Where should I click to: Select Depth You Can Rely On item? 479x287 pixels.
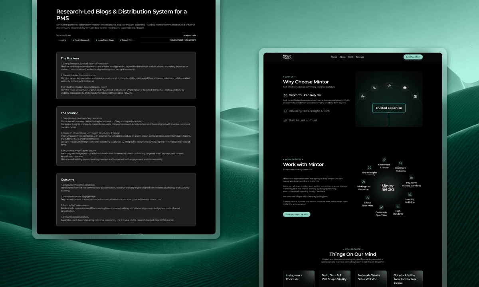click(x=302, y=95)
